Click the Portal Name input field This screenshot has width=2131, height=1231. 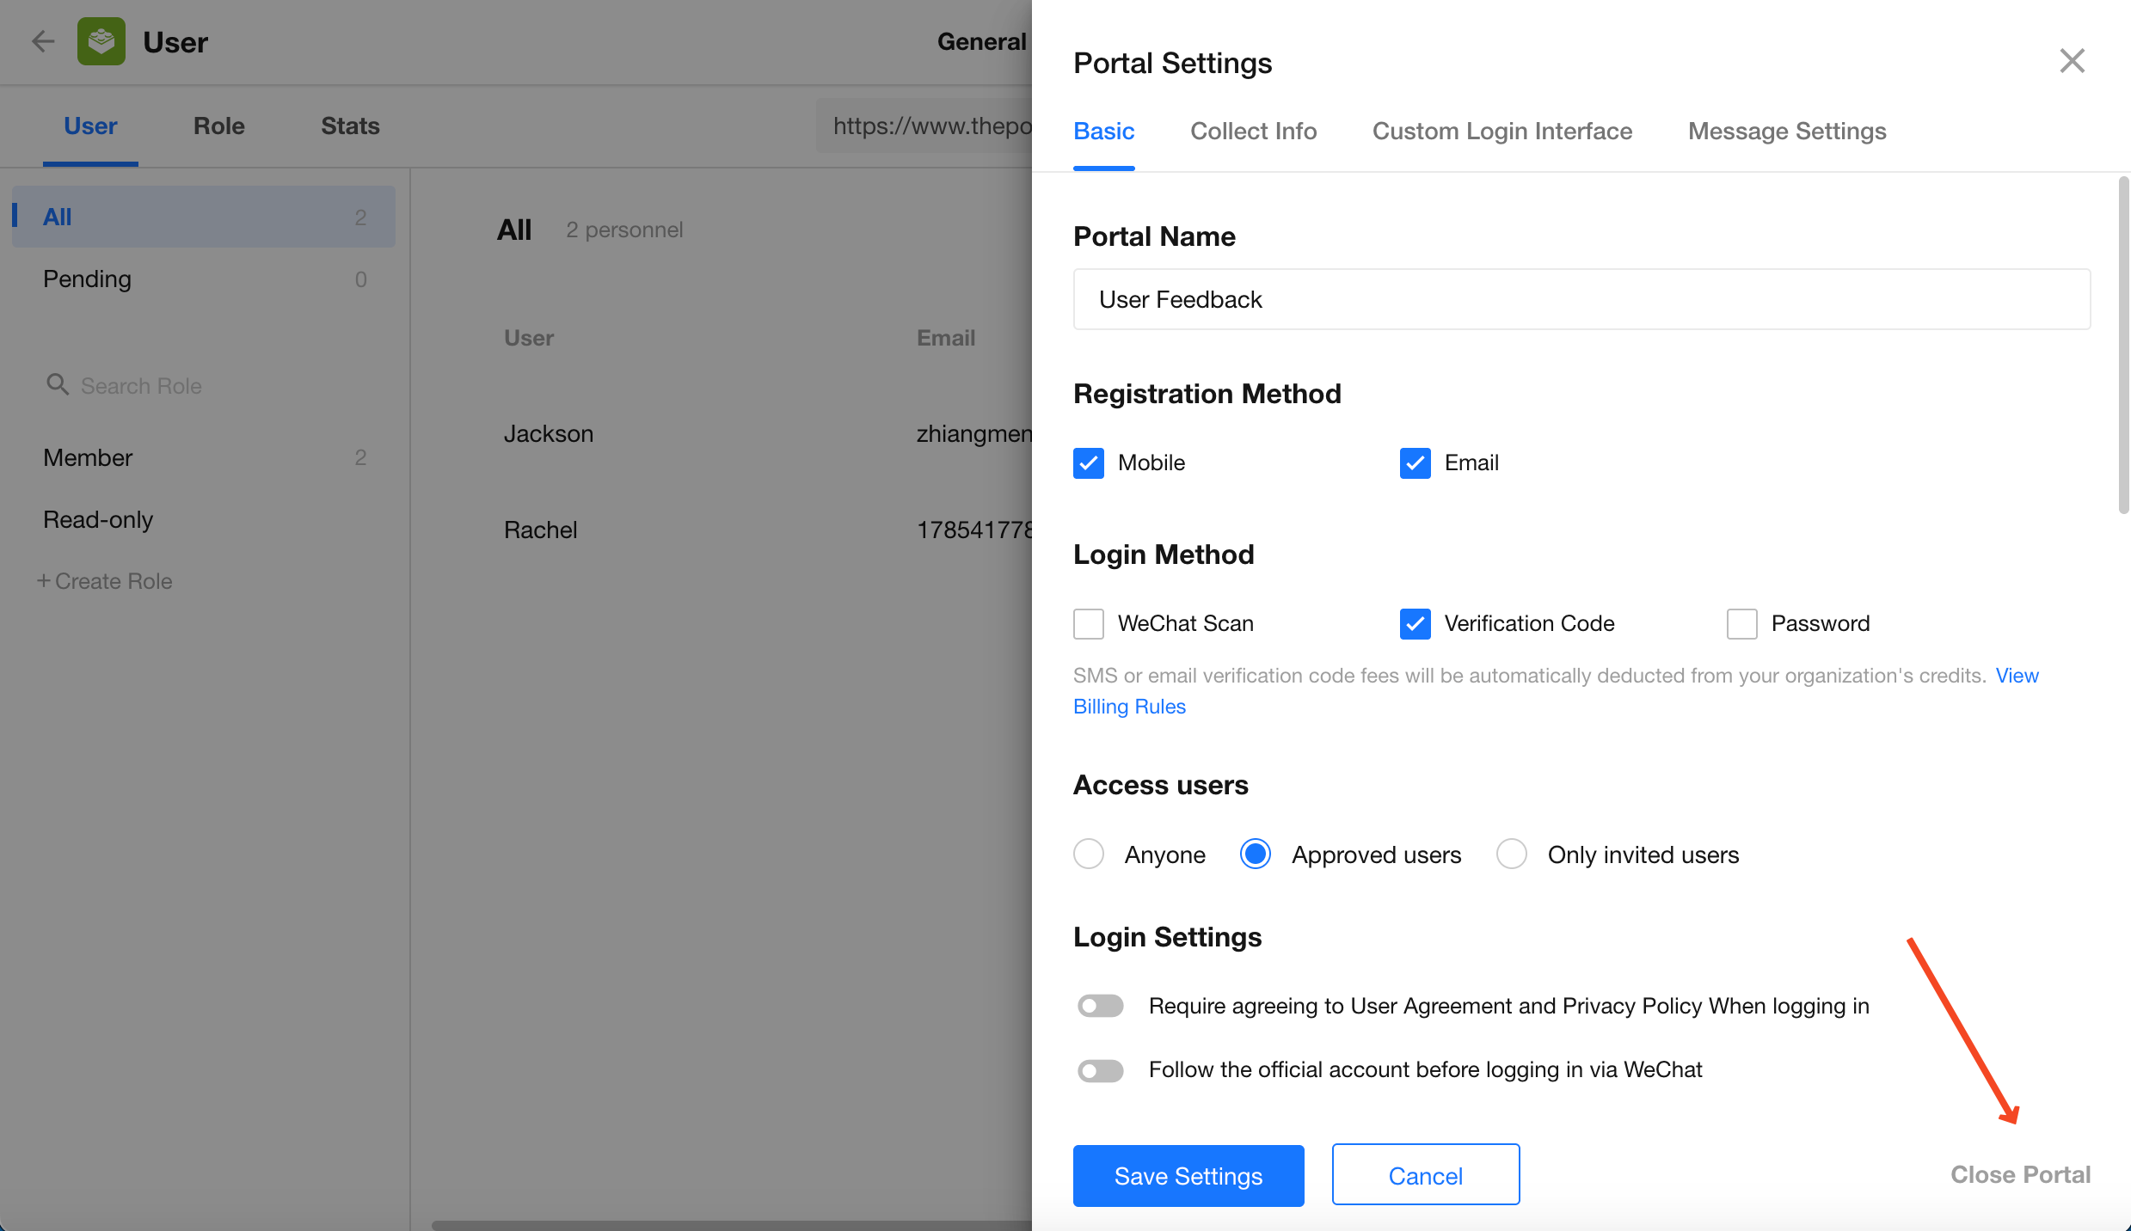tap(1581, 299)
